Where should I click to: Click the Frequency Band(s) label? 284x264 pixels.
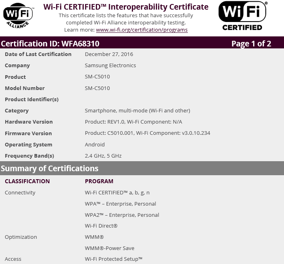click(x=30, y=156)
